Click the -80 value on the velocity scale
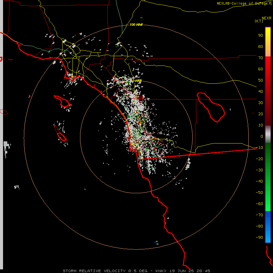The width and height of the screenshot is (273, 273). pos(259,226)
